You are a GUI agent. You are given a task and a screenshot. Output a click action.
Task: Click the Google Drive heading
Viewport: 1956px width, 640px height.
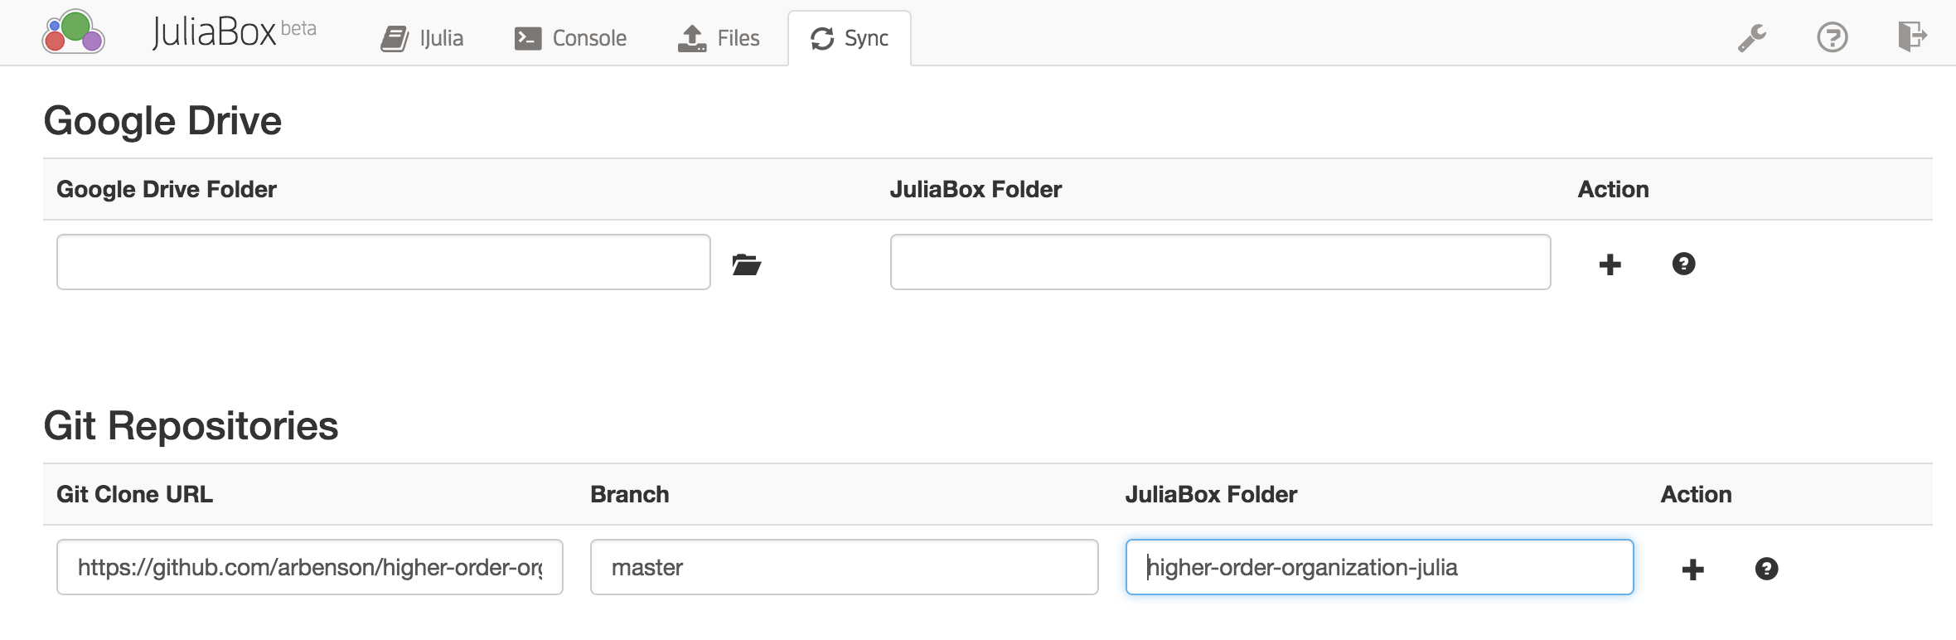tap(162, 121)
